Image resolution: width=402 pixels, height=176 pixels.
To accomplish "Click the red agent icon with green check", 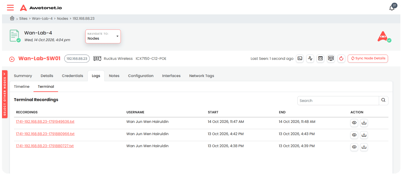I will tap(384, 37).
